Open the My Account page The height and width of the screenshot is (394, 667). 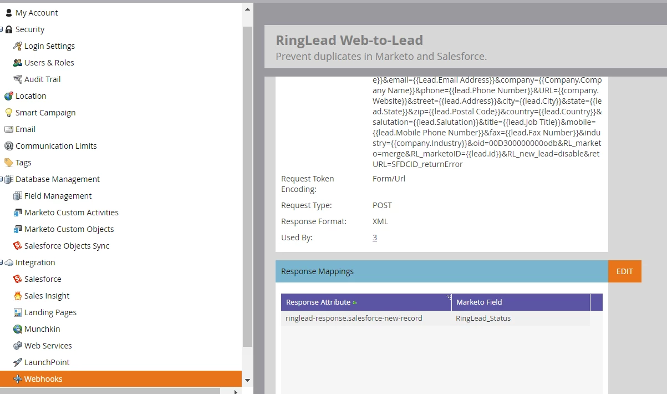(x=37, y=13)
